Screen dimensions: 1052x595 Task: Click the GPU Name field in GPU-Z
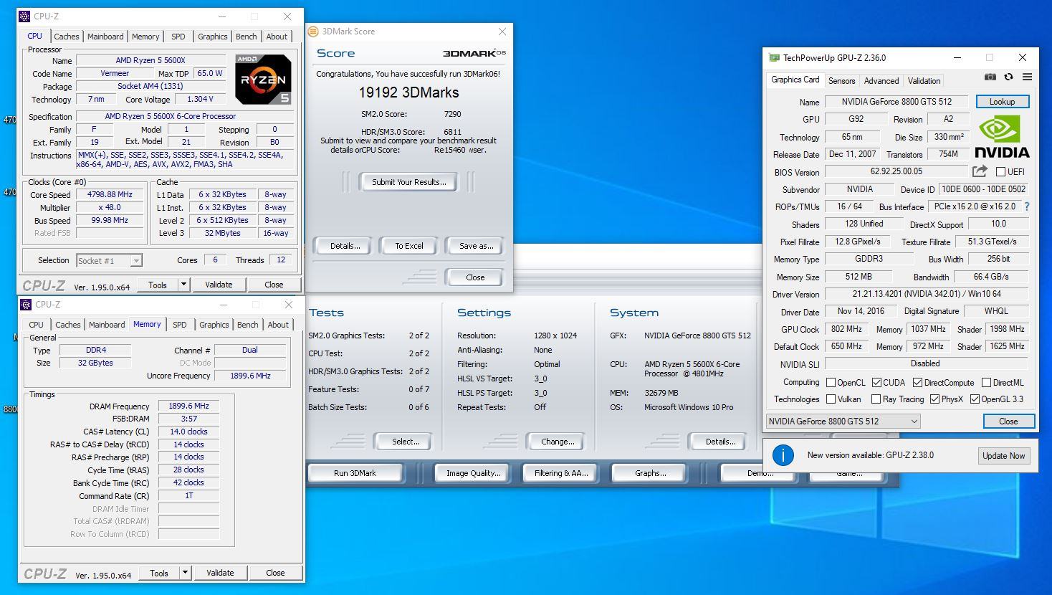coord(896,102)
